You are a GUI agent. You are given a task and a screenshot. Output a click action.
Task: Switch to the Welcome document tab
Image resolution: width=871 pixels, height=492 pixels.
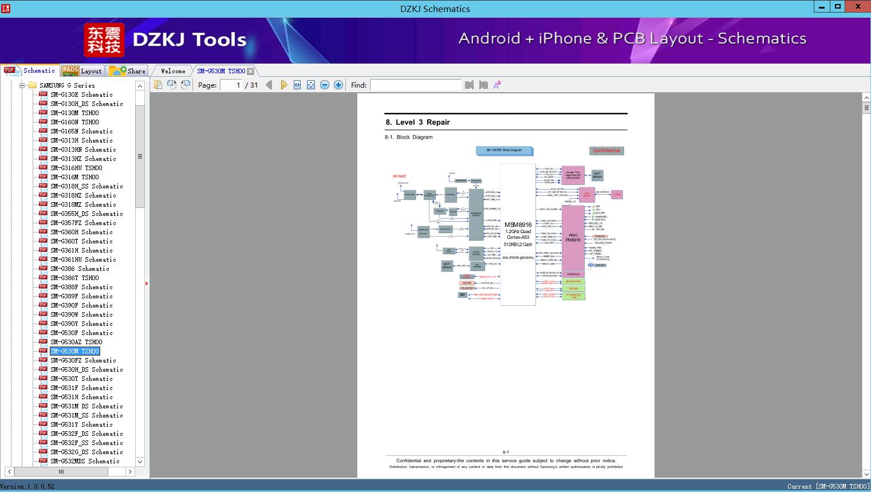pyautogui.click(x=173, y=71)
